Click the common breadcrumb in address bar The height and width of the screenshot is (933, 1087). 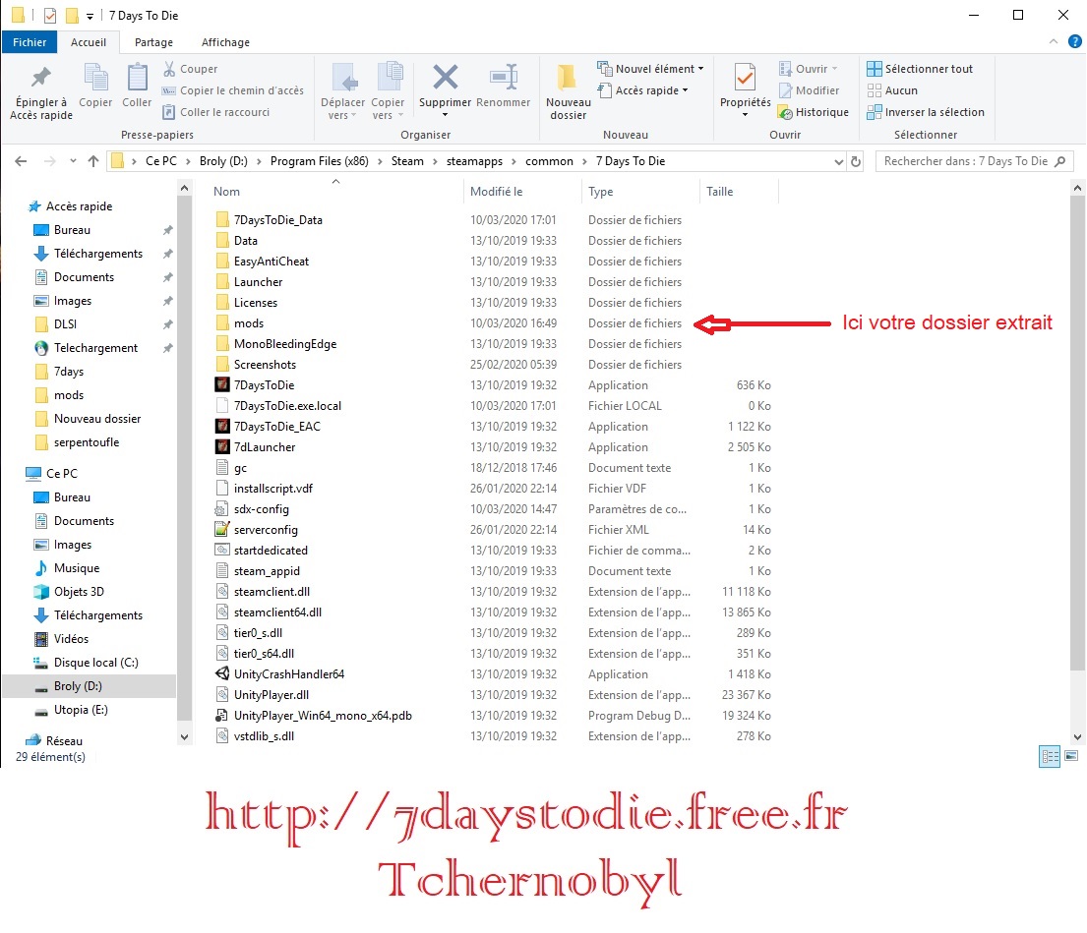coord(549,161)
